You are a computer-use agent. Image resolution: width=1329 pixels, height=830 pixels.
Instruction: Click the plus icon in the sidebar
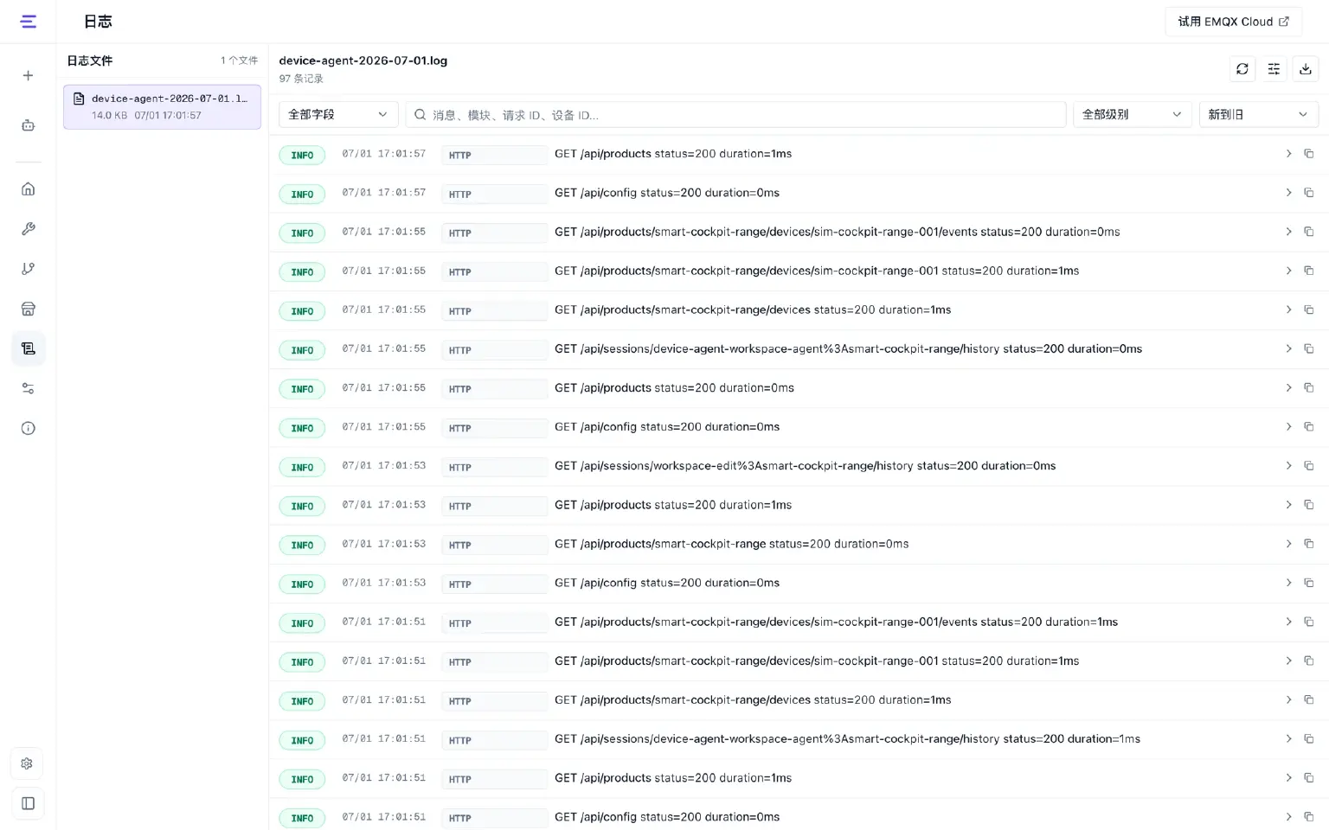tap(28, 76)
